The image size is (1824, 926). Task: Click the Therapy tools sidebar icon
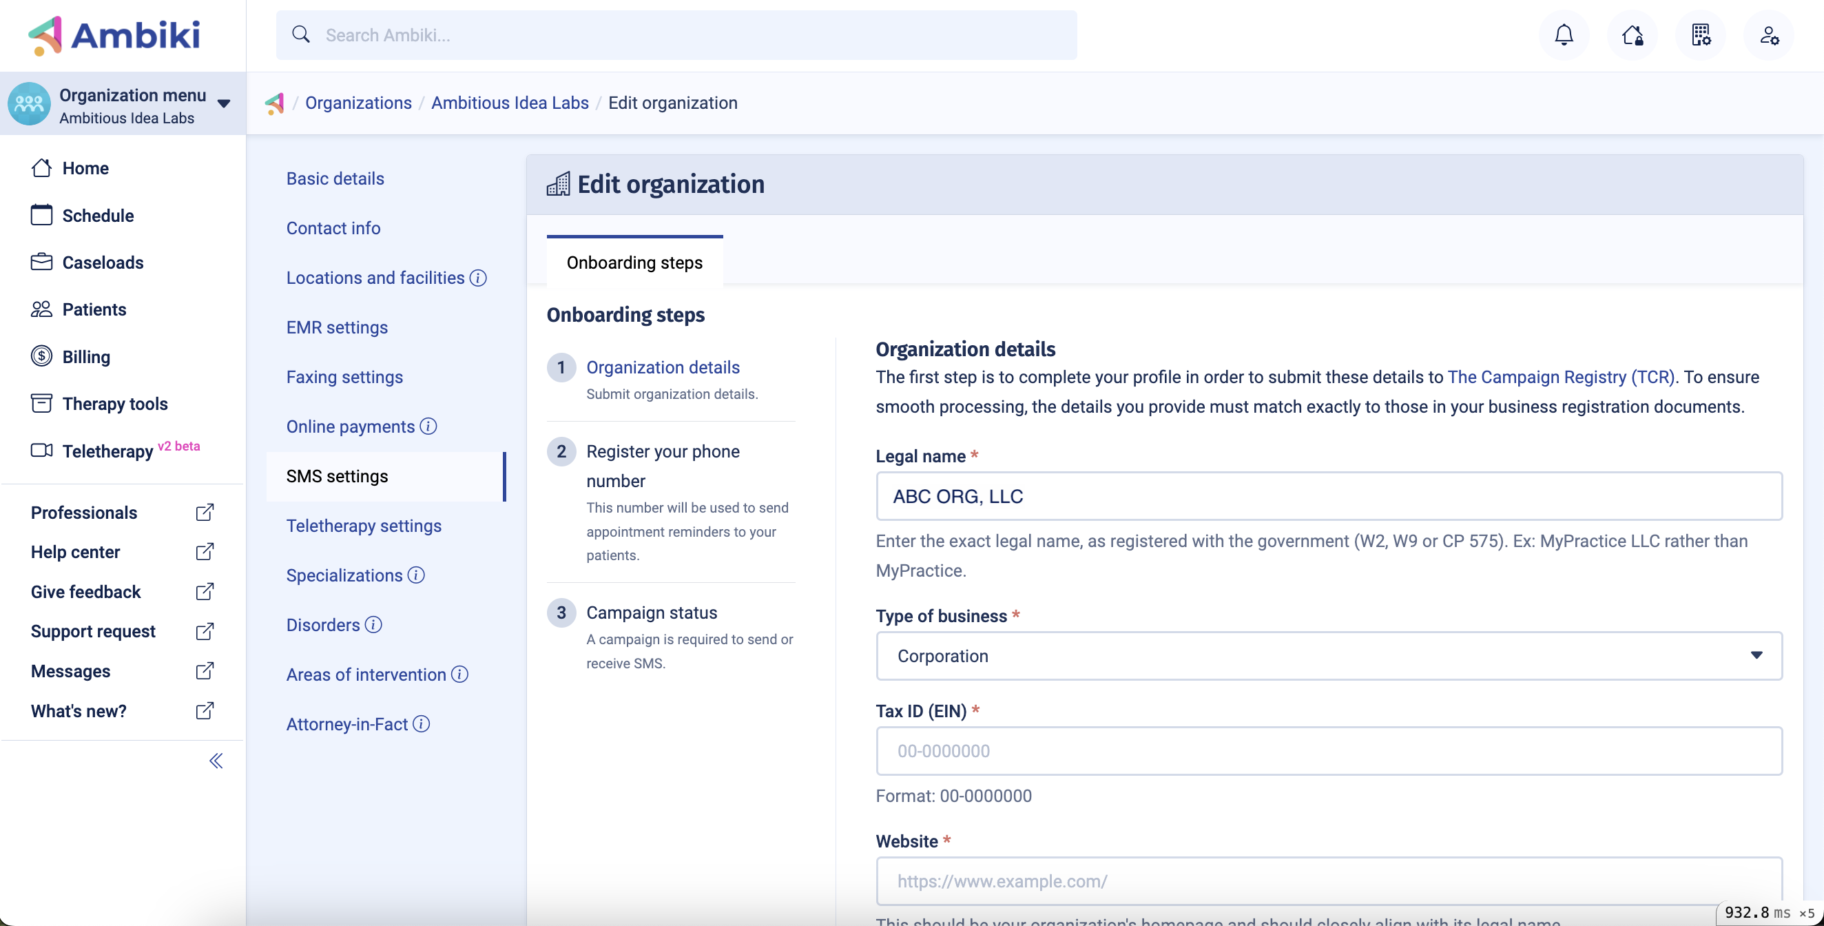pos(41,403)
